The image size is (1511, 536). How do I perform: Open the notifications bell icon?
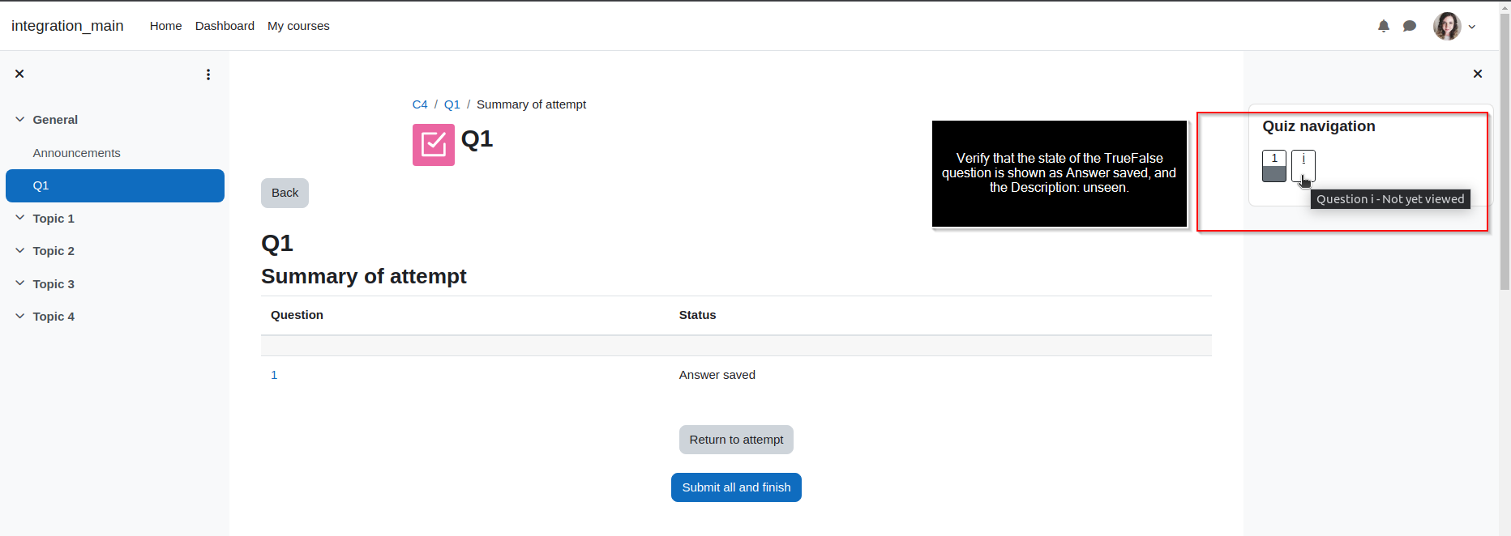click(1384, 26)
